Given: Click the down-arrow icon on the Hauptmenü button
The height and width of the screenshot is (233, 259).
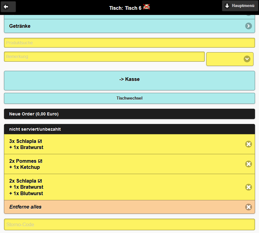Looking at the screenshot, I should (227, 5).
